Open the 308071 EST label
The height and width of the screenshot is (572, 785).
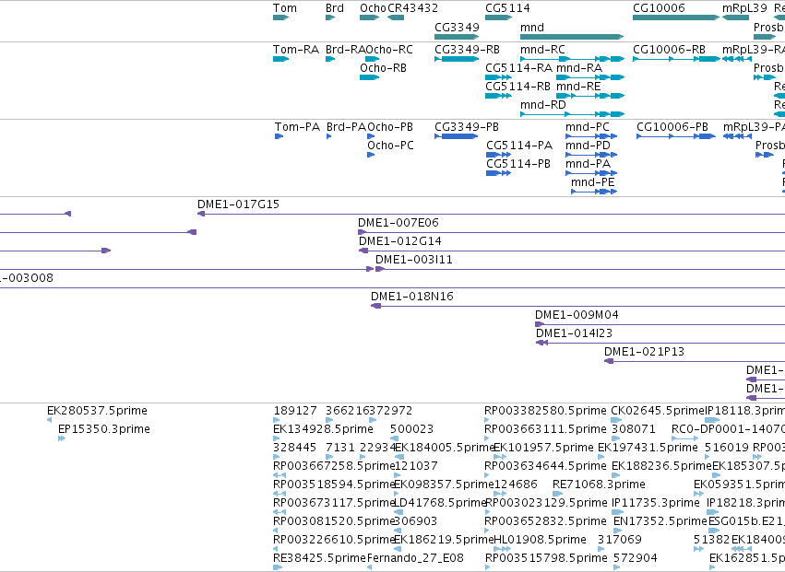[x=634, y=429]
